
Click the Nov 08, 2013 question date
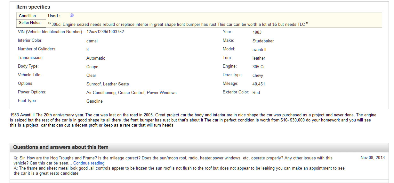coord(373,158)
